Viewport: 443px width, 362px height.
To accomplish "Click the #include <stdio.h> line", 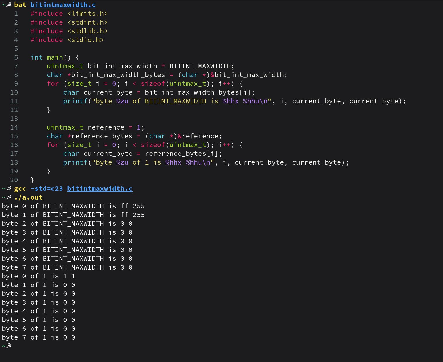I will tap(67, 40).
